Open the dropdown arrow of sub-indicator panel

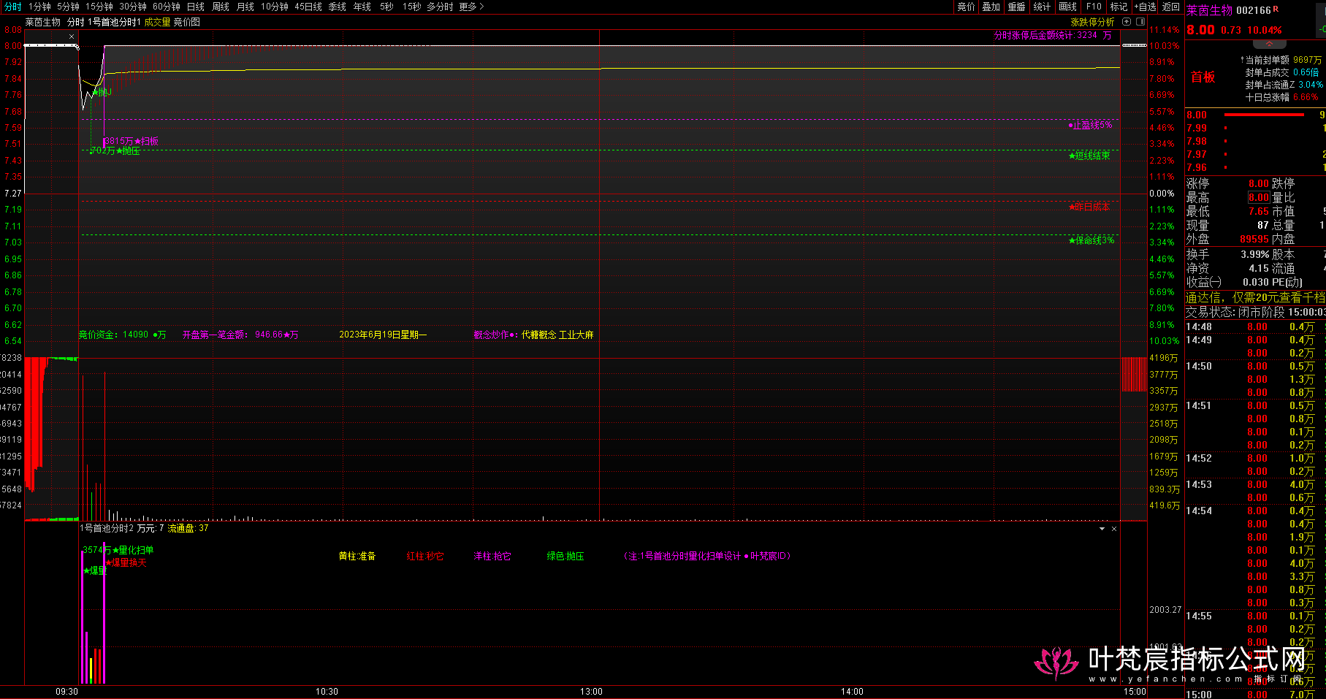(x=1102, y=528)
